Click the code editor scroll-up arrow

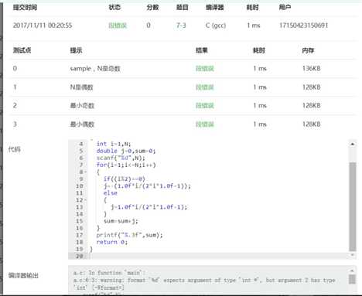[353, 144]
